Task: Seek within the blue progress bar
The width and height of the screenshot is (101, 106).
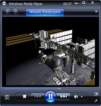Action: point(32,89)
